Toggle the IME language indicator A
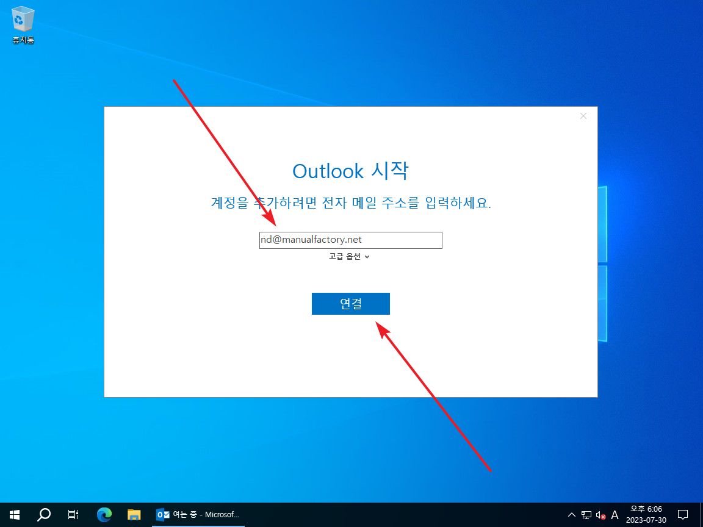The height and width of the screenshot is (527, 703). click(615, 515)
